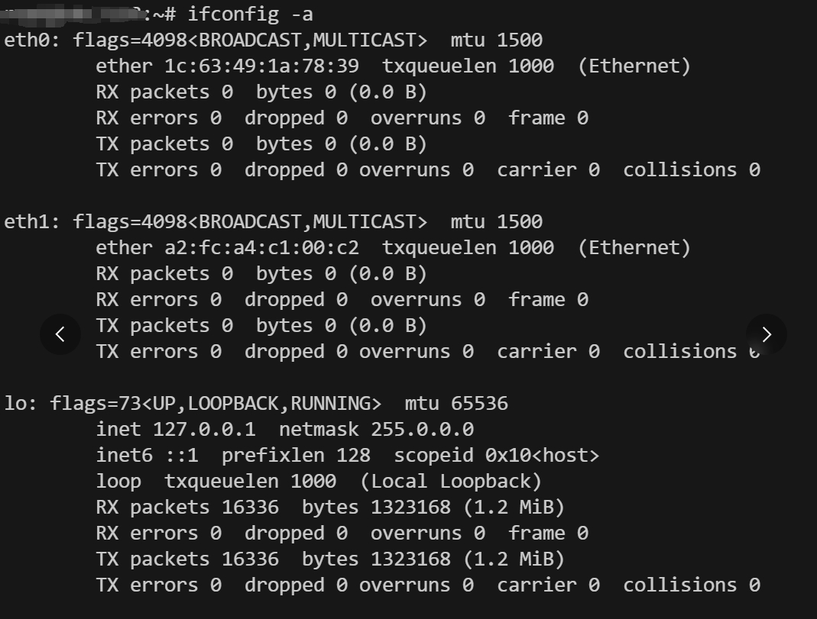Click the scopeid 0x10<host> text
This screenshot has height=619, width=817.
497,455
